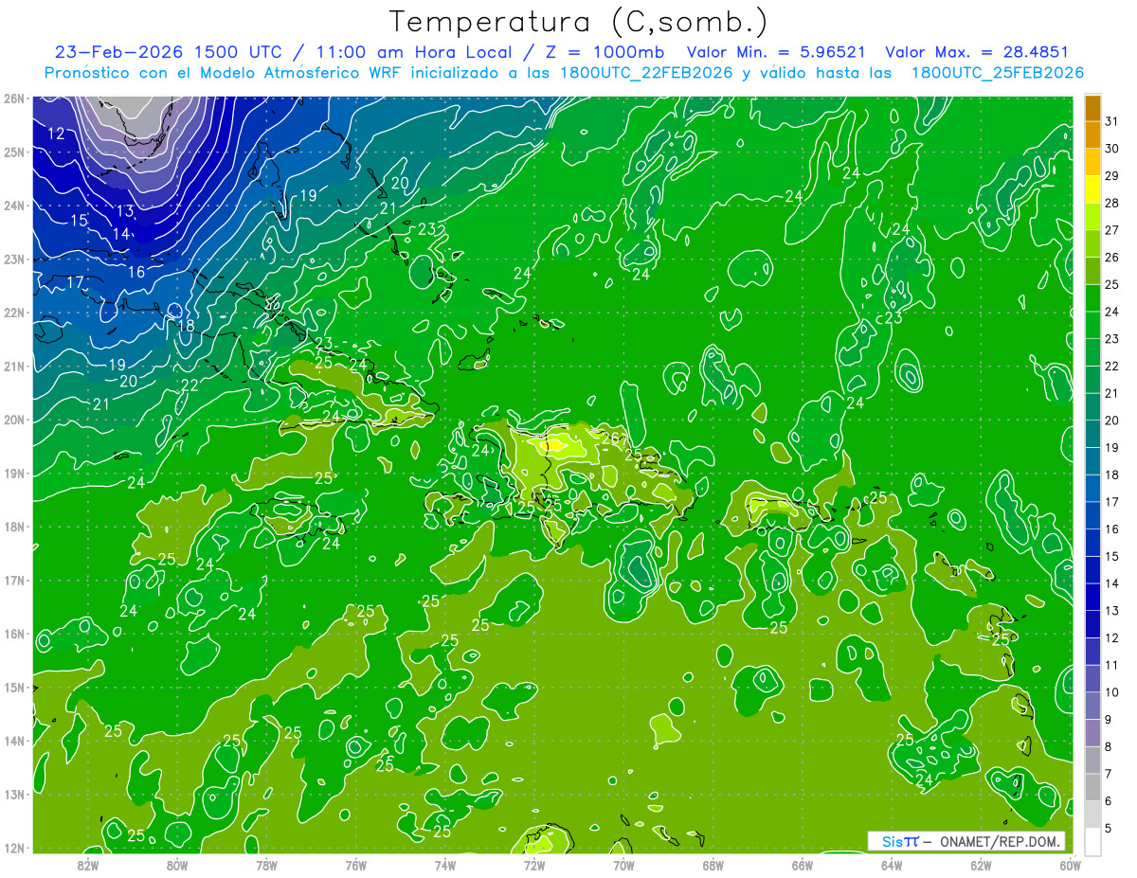Click the "1800UTC_25FEB2026" valid-until time text
This screenshot has height=878, width=1137.
click(998, 73)
